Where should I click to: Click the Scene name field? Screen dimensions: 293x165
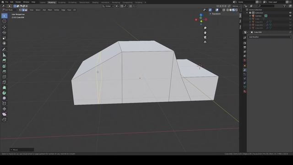(246, 2)
